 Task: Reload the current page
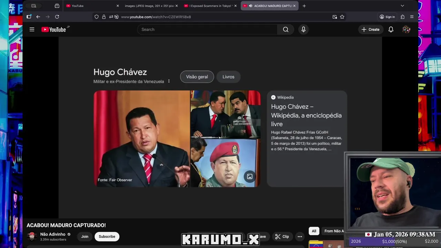[x=57, y=17]
